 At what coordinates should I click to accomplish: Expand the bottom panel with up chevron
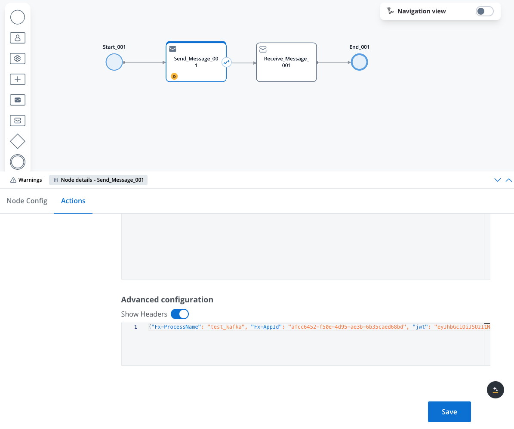click(x=509, y=180)
